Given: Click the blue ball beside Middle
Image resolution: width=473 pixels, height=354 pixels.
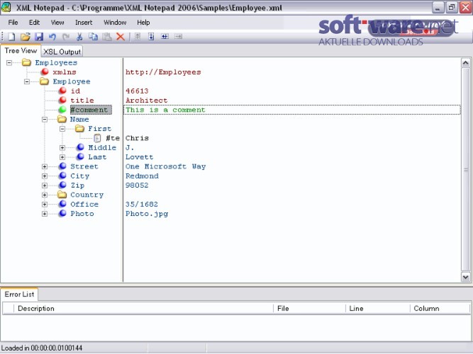Looking at the screenshot, I should 81,147.
